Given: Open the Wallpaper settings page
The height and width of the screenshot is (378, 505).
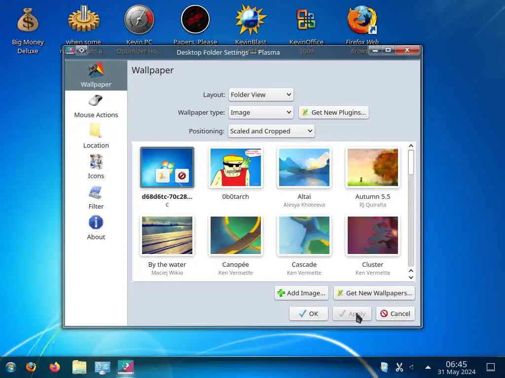Looking at the screenshot, I should click(96, 75).
